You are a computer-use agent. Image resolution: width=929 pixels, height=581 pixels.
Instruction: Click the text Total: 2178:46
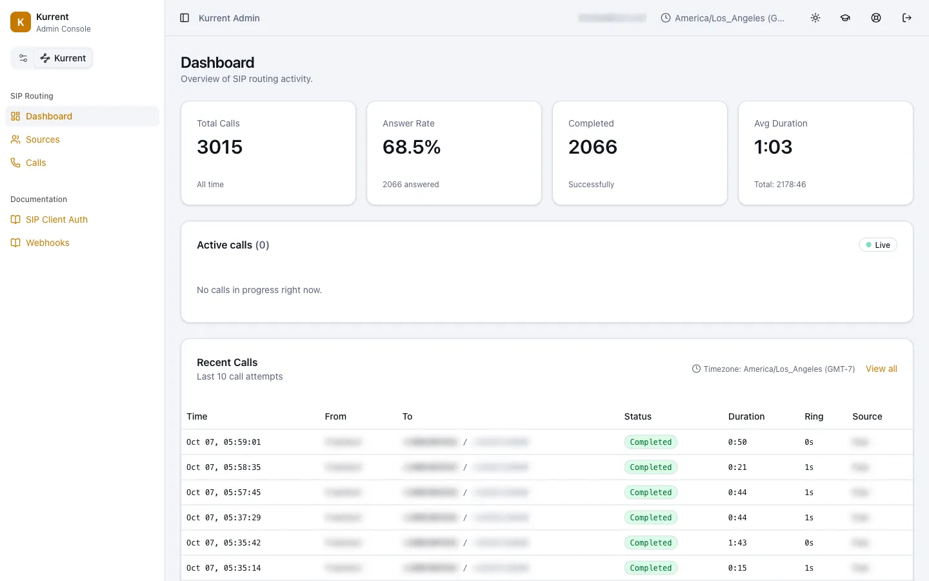pyautogui.click(x=780, y=185)
